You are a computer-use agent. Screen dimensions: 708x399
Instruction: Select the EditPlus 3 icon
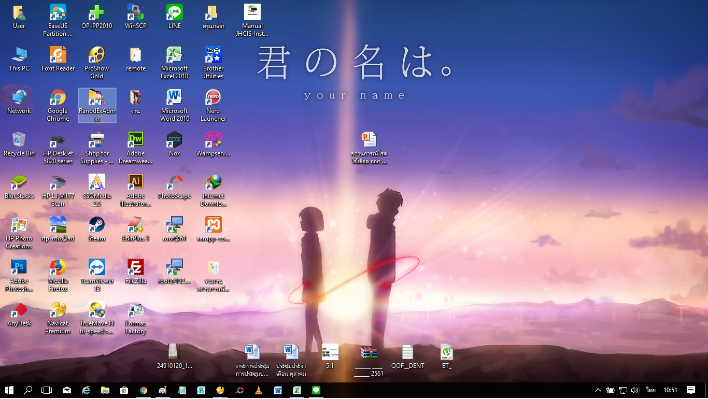click(135, 229)
